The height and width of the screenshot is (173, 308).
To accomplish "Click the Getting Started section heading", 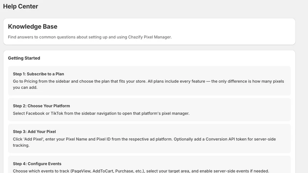I will coord(24,58).
